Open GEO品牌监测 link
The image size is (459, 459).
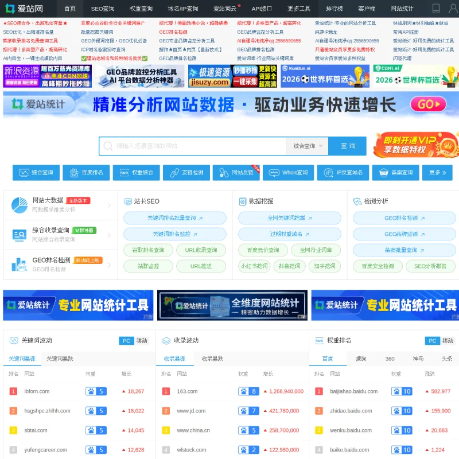(404, 234)
